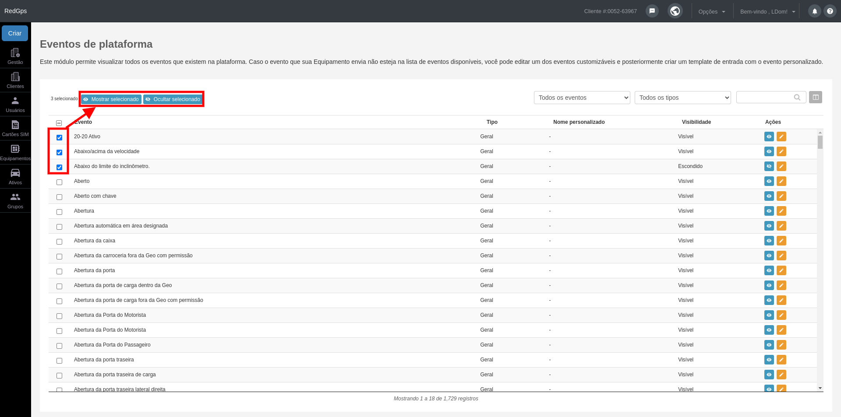Uncheck the 20-20 Ativo checkbox
Viewport: 841px width, 417px height.
tap(59, 137)
